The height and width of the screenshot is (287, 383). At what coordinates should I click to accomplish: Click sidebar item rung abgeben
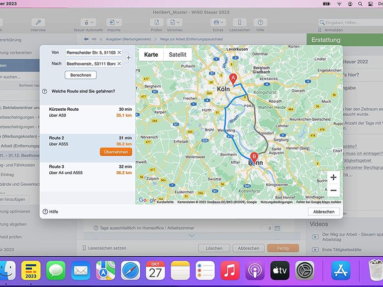click(x=13, y=224)
